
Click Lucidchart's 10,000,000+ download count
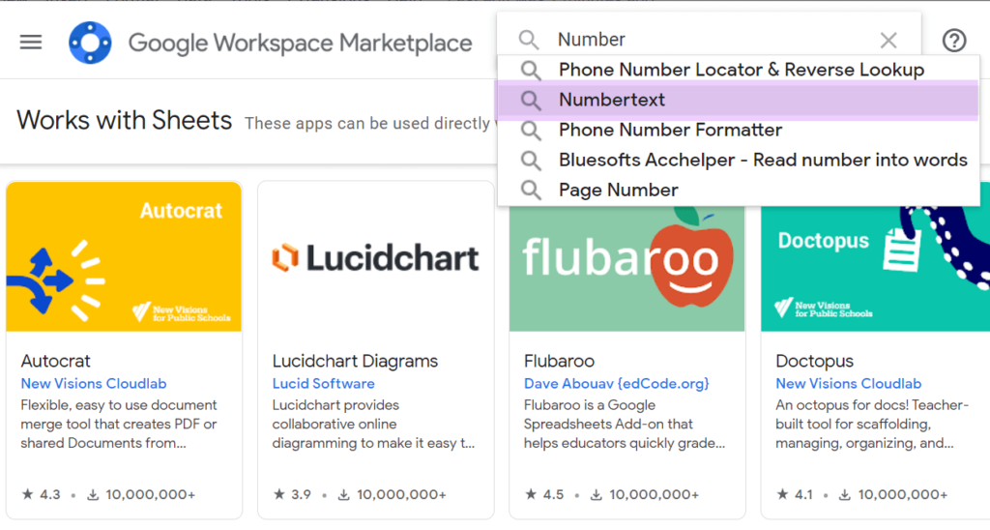(393, 494)
